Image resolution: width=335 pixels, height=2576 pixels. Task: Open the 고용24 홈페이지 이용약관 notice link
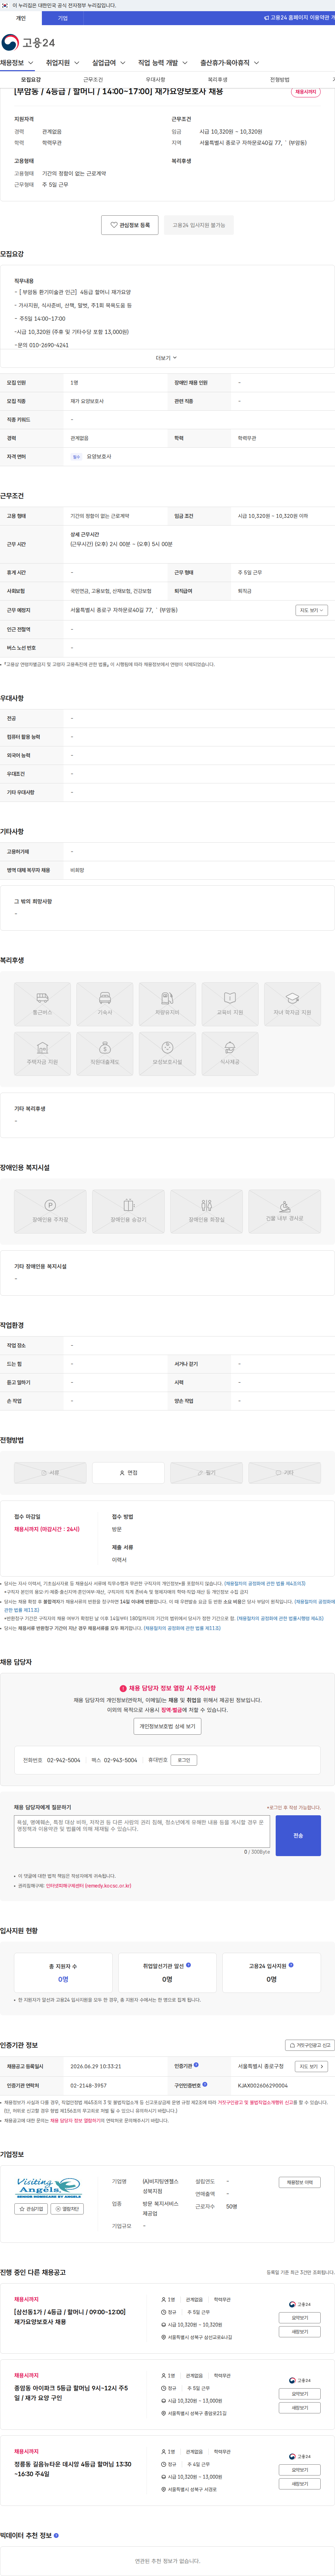tap(299, 18)
